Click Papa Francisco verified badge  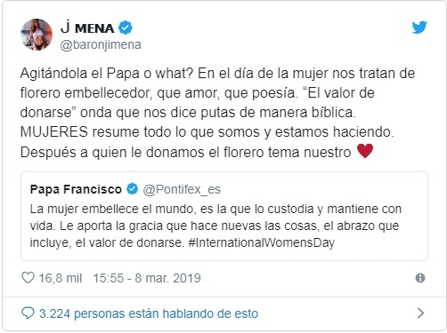click(132, 189)
